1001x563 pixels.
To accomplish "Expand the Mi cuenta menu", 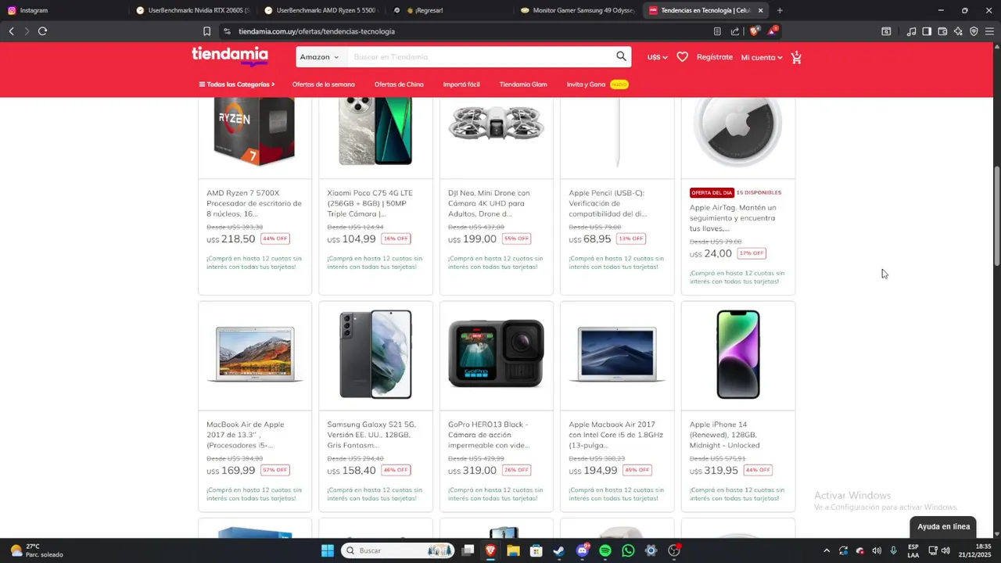I will pyautogui.click(x=762, y=57).
